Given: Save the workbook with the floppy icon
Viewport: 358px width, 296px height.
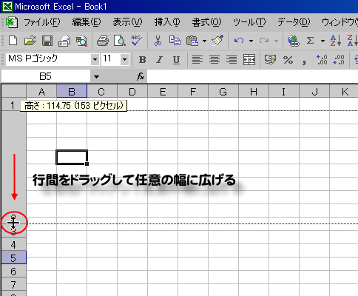Looking at the screenshot, I should click(47, 41).
